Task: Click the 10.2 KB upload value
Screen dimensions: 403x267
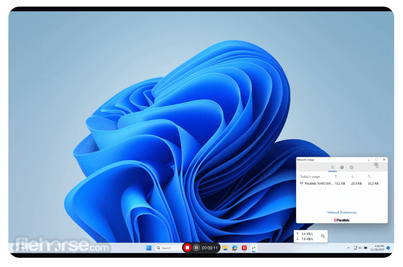Action: pyautogui.click(x=340, y=183)
